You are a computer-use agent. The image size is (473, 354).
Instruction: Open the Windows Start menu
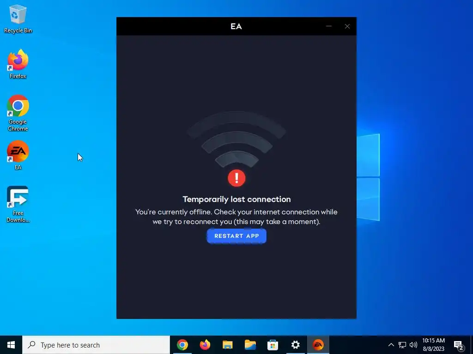11,345
